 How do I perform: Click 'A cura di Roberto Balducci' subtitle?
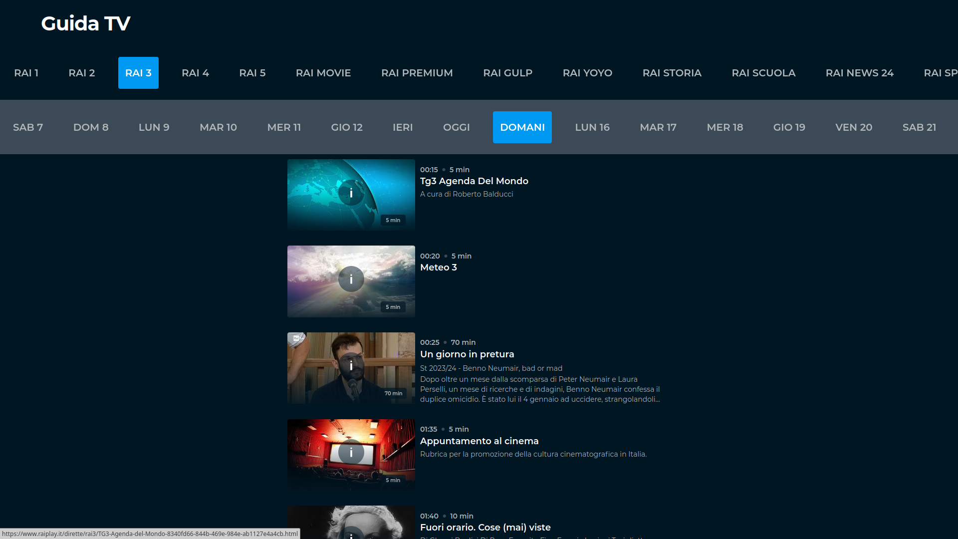click(x=467, y=194)
